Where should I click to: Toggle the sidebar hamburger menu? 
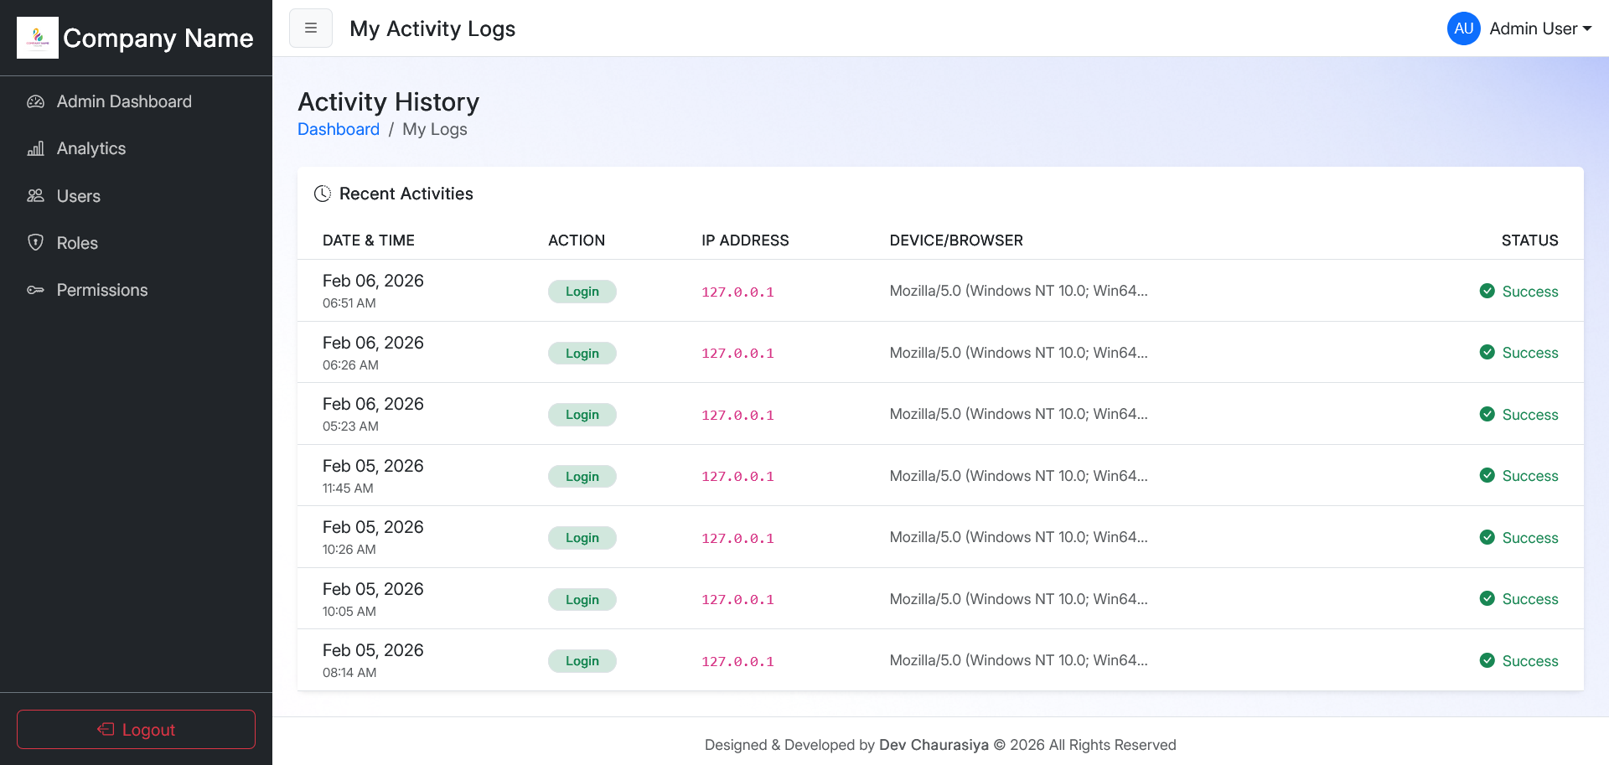pyautogui.click(x=311, y=28)
